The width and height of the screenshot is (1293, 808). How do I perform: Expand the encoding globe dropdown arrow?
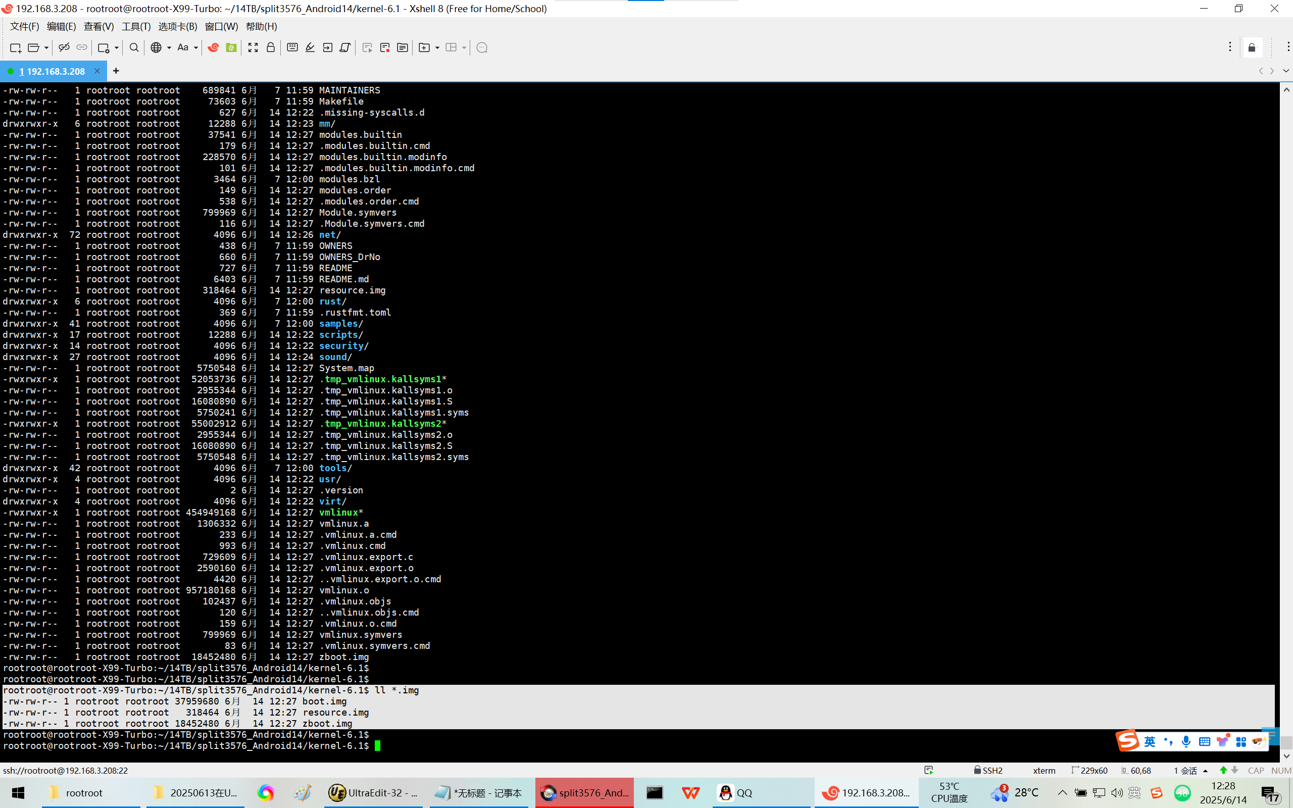(169, 47)
